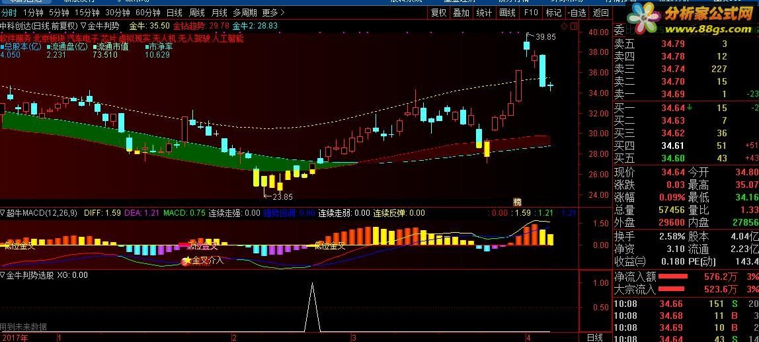
Task: Switch to the 30分钟 period tab
Action: [118, 13]
